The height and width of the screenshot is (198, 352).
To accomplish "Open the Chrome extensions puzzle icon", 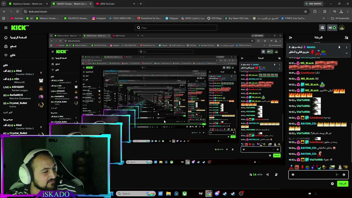I will click(315, 12).
